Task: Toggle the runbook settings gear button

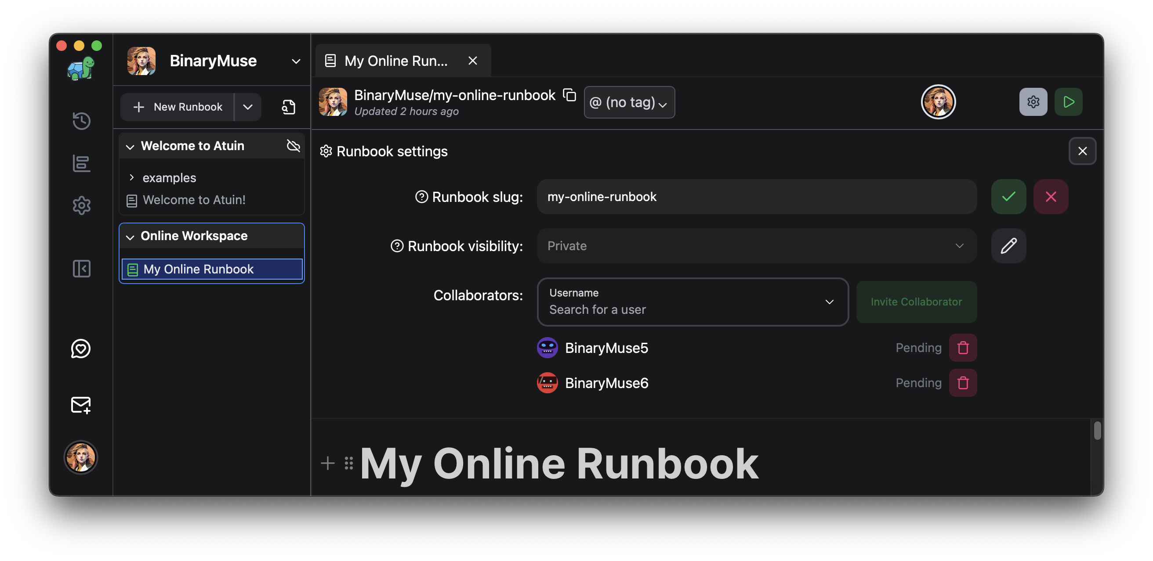Action: 1033,102
